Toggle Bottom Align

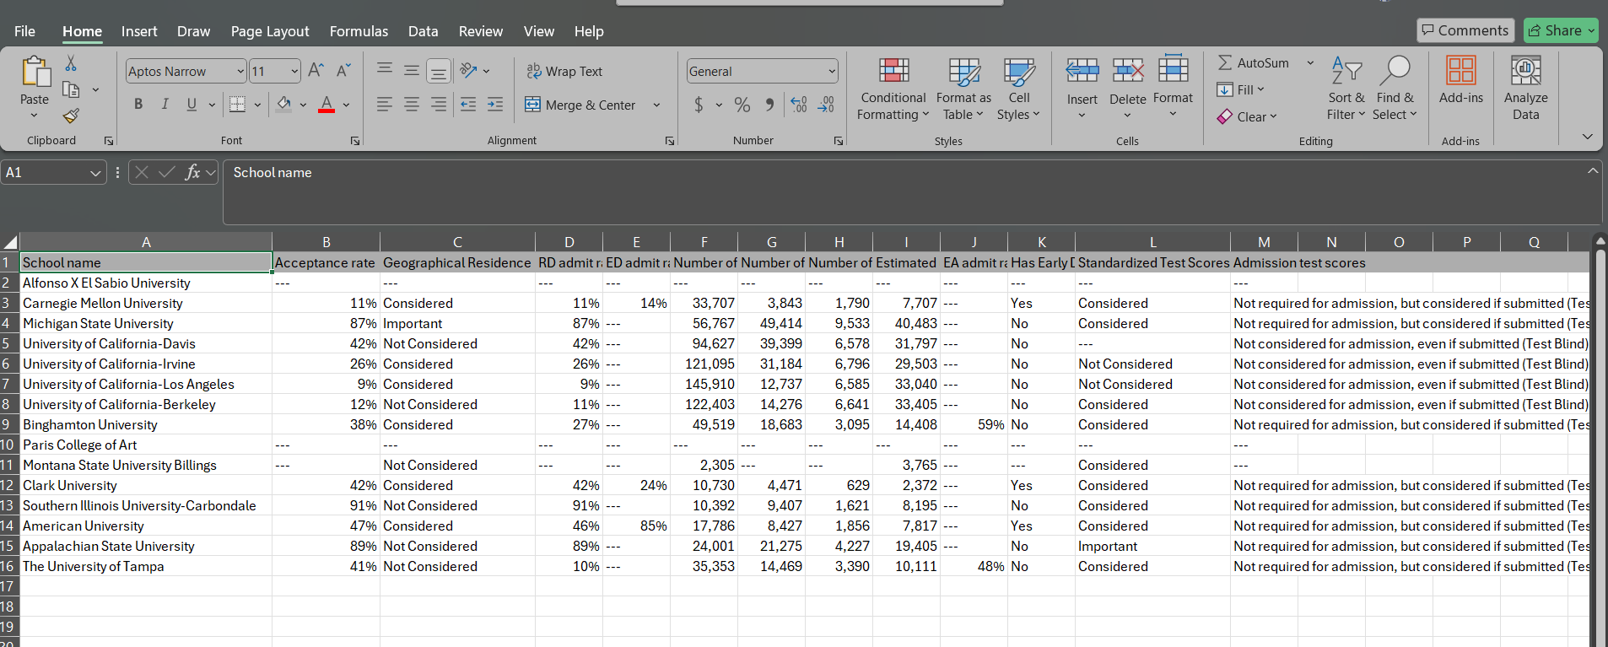pyautogui.click(x=439, y=71)
